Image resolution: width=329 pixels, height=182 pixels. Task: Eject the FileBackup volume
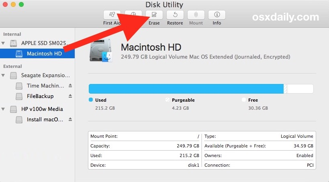pyautogui.click(x=70, y=96)
